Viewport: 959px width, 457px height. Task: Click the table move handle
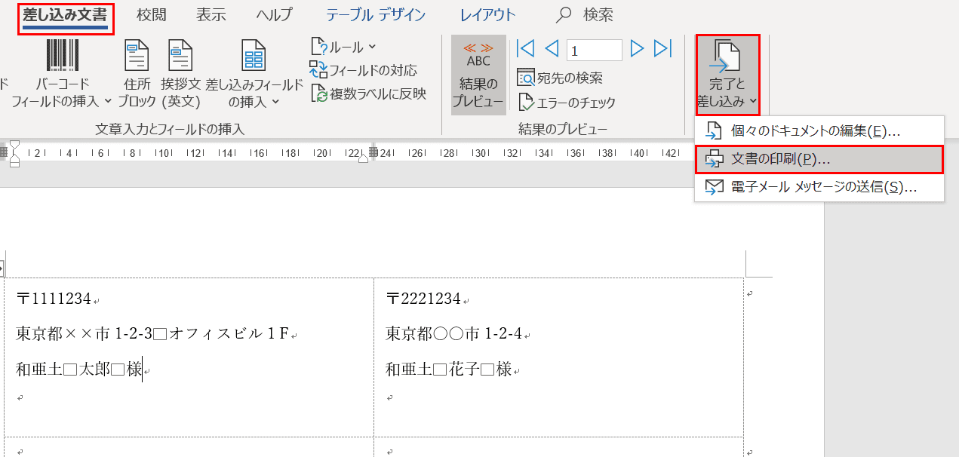2,268
